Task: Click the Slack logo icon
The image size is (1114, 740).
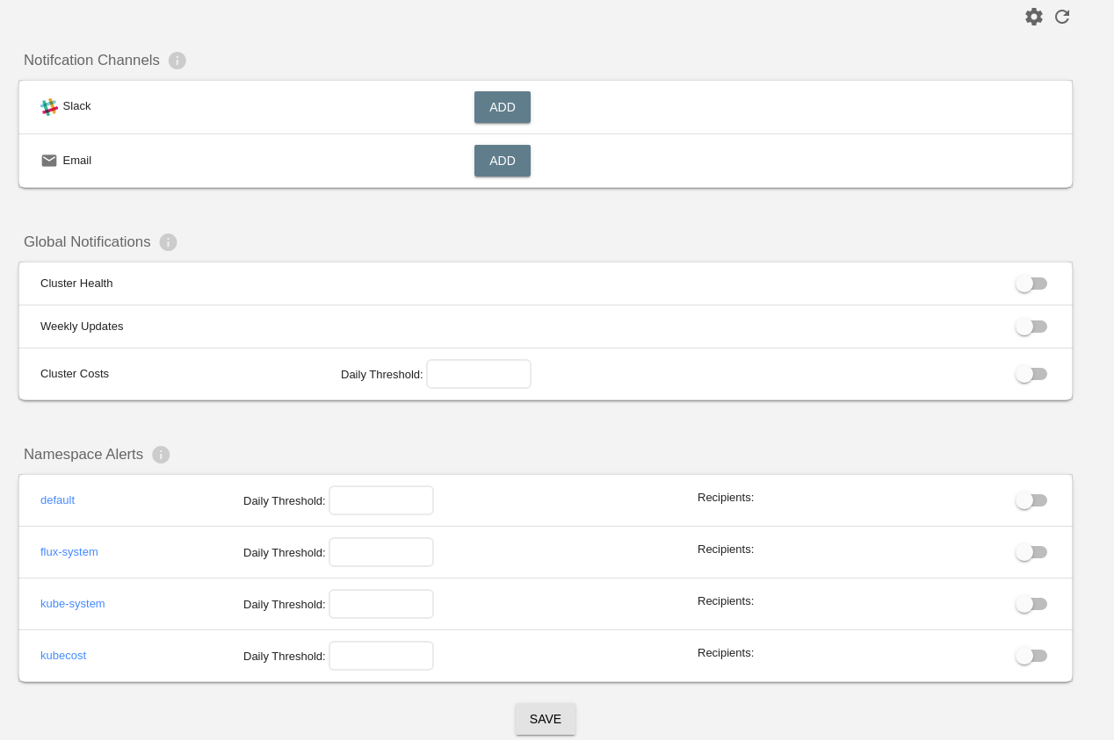Action: [x=49, y=106]
